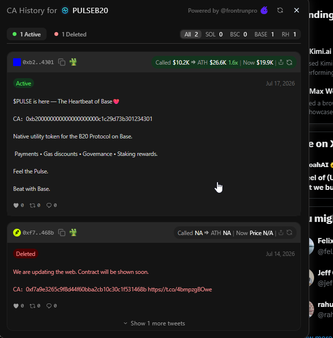Refresh the 0xf7..468b price stats
This screenshot has width=333, height=338.
point(289,233)
